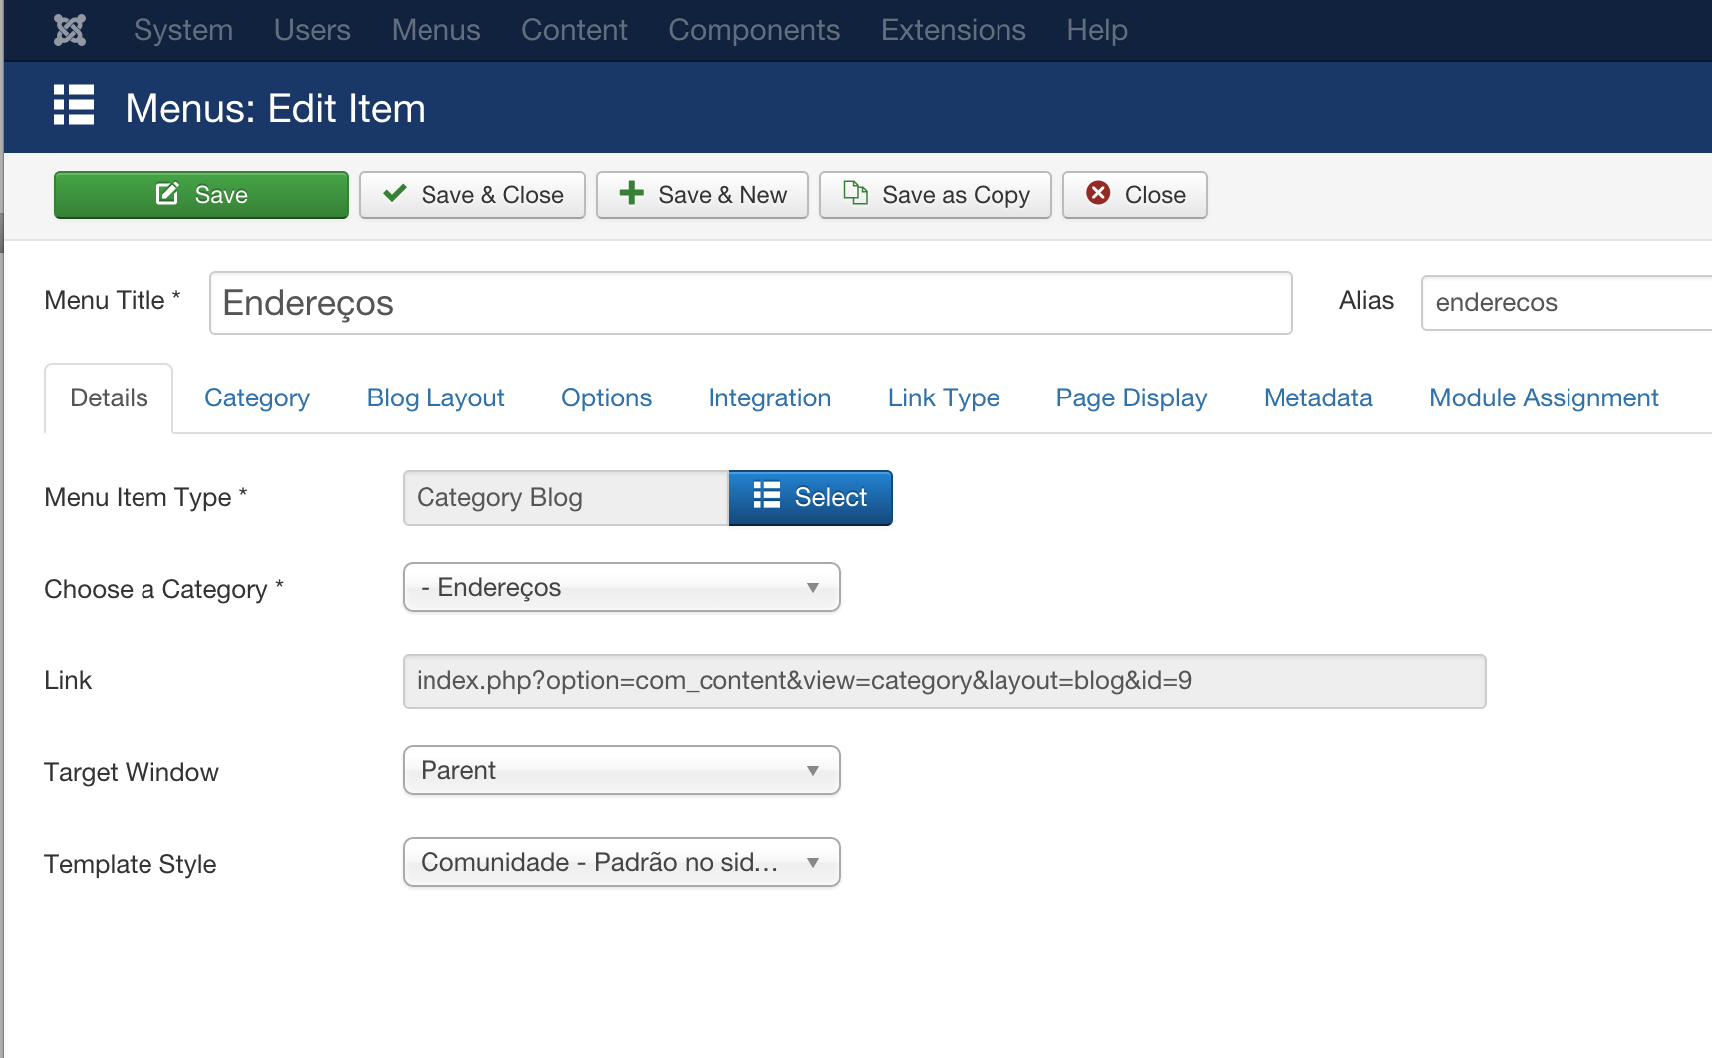The height and width of the screenshot is (1058, 1712).
Task: Expand the Choose a Category dropdown
Action: coord(622,588)
